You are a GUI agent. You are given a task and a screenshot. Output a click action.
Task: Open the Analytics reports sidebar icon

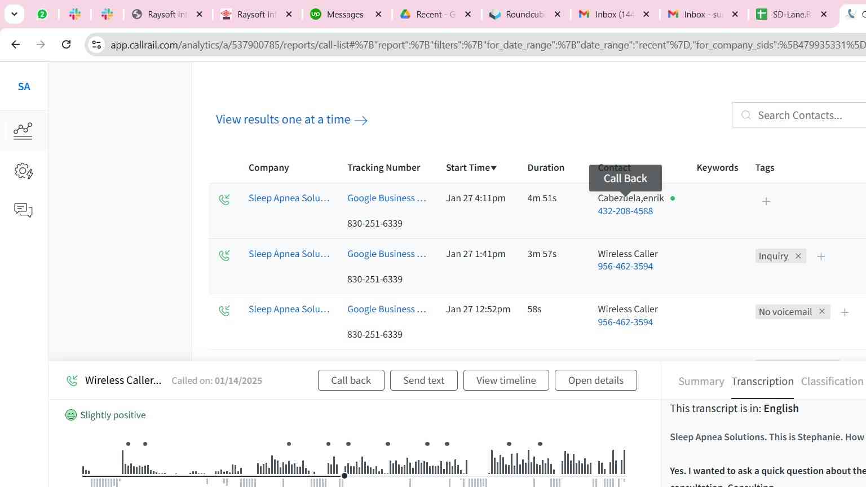pyautogui.click(x=23, y=131)
